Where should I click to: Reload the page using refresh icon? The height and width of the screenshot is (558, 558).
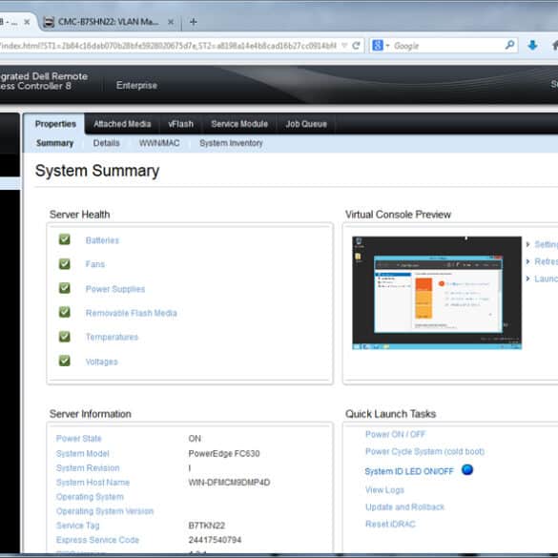coord(356,46)
